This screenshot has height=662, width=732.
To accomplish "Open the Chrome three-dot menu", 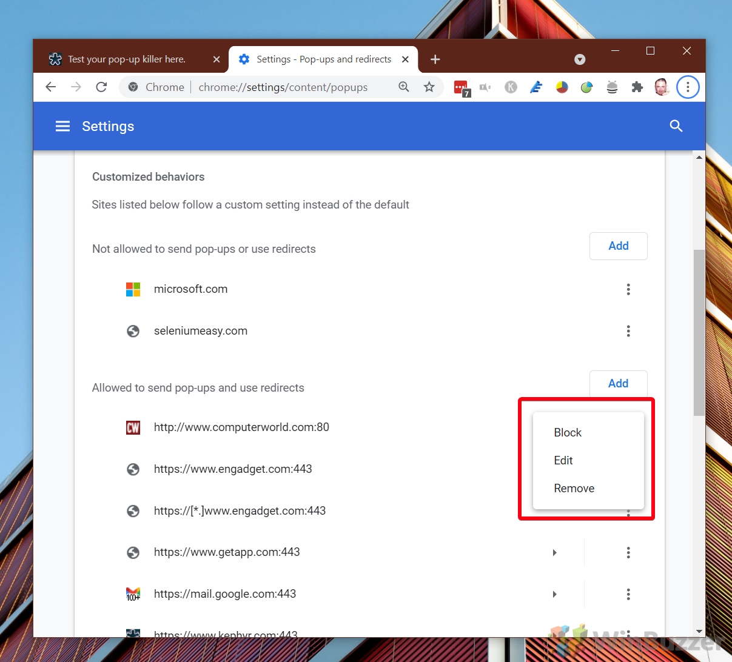I will click(688, 87).
